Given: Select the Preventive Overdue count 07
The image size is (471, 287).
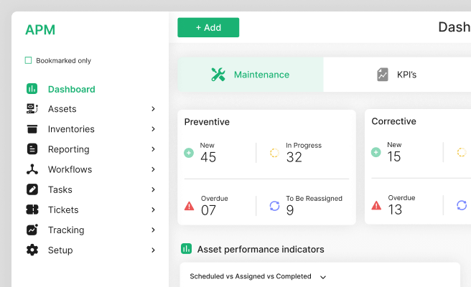Looking at the screenshot, I should tap(208, 210).
